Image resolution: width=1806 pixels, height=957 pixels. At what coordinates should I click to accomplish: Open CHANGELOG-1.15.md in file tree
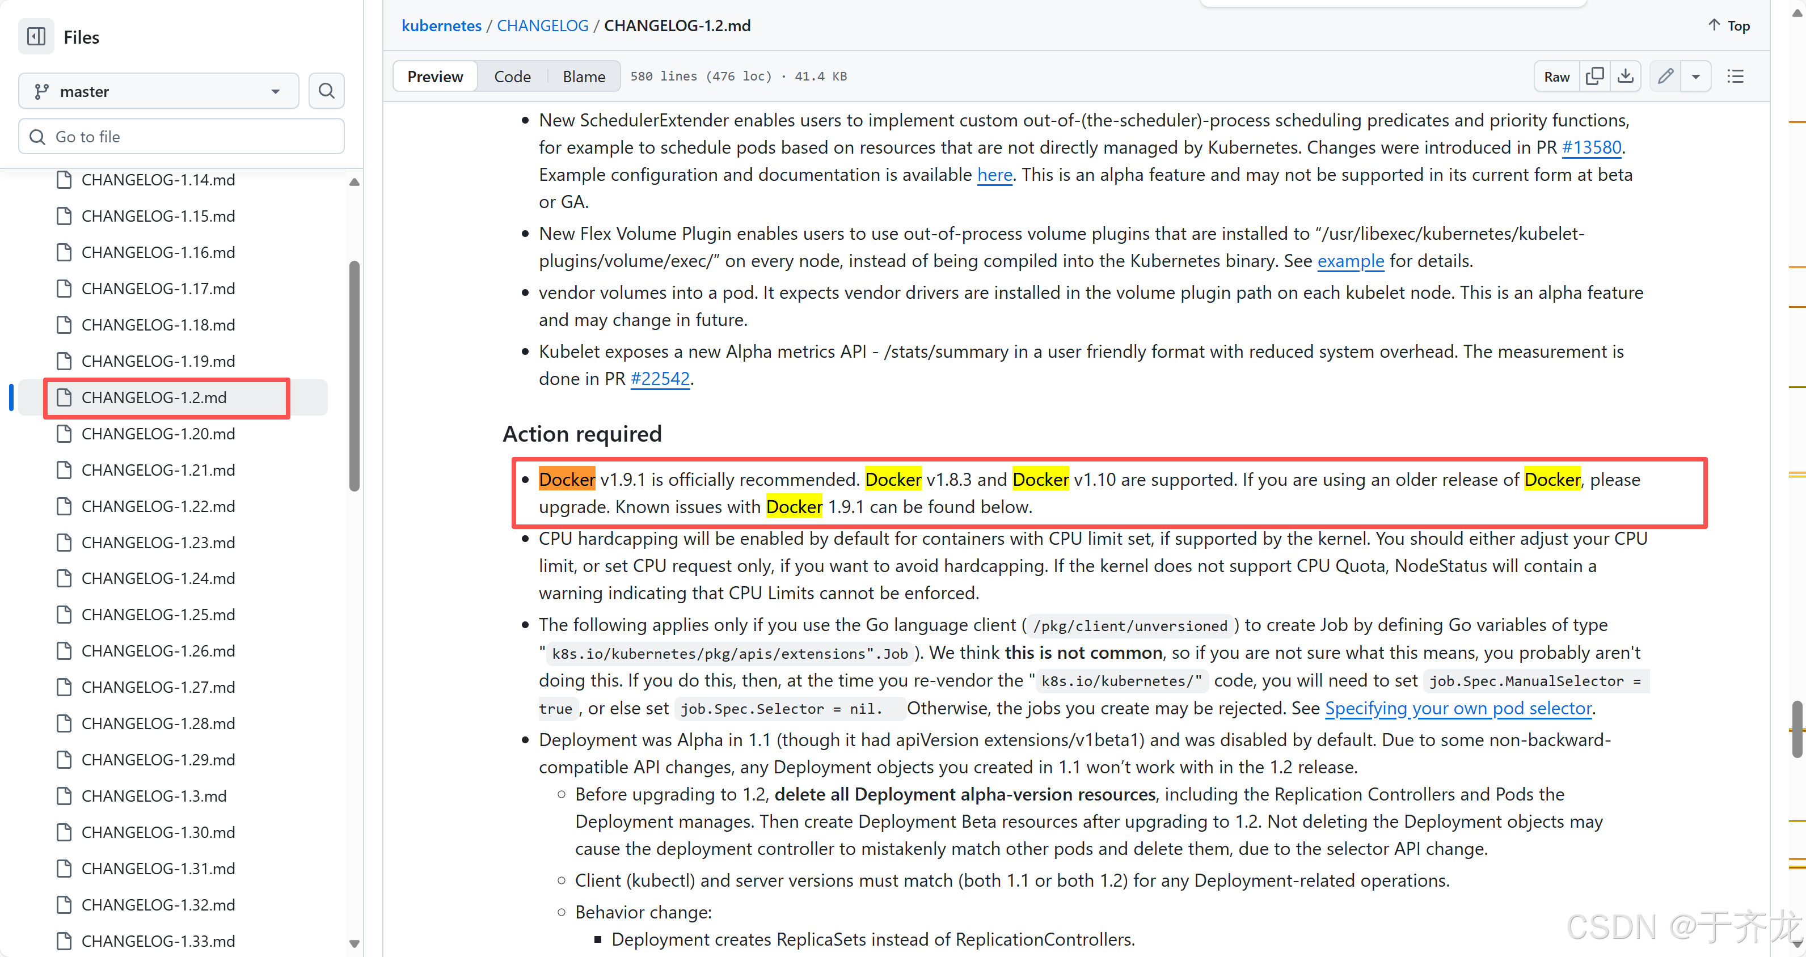[158, 216]
